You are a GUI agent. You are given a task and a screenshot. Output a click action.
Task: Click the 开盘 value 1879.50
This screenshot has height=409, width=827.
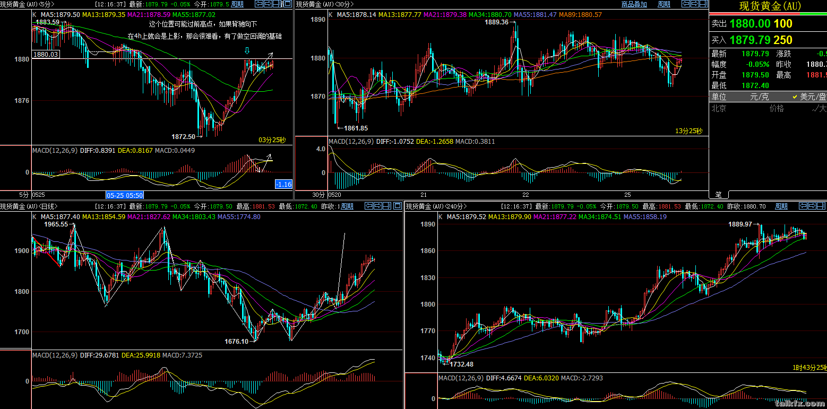coord(754,75)
